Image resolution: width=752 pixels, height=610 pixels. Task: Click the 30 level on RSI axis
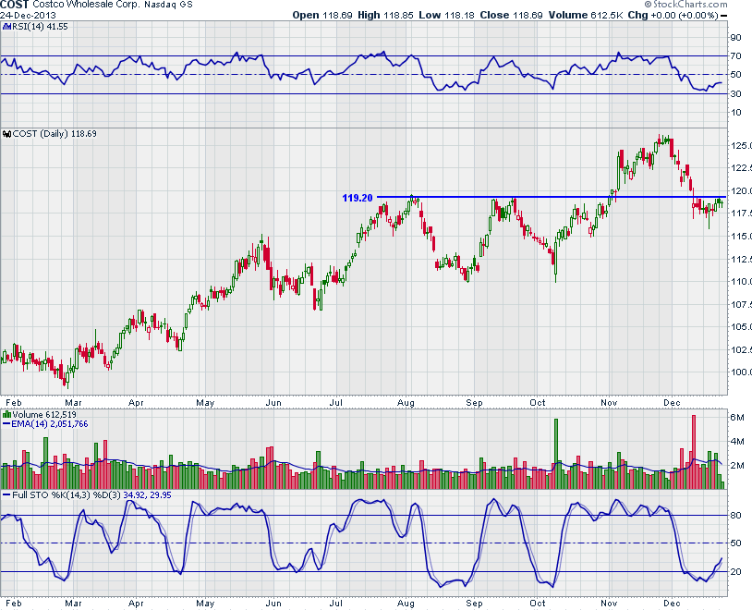735,93
